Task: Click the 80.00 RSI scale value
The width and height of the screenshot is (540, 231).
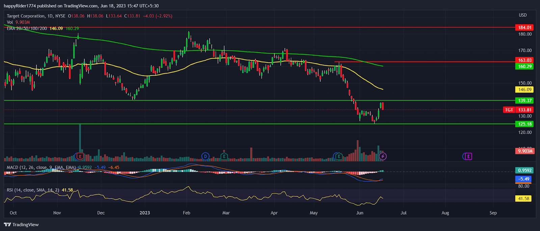Action: (x=524, y=186)
